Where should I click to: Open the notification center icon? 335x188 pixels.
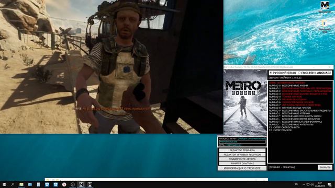330,184
